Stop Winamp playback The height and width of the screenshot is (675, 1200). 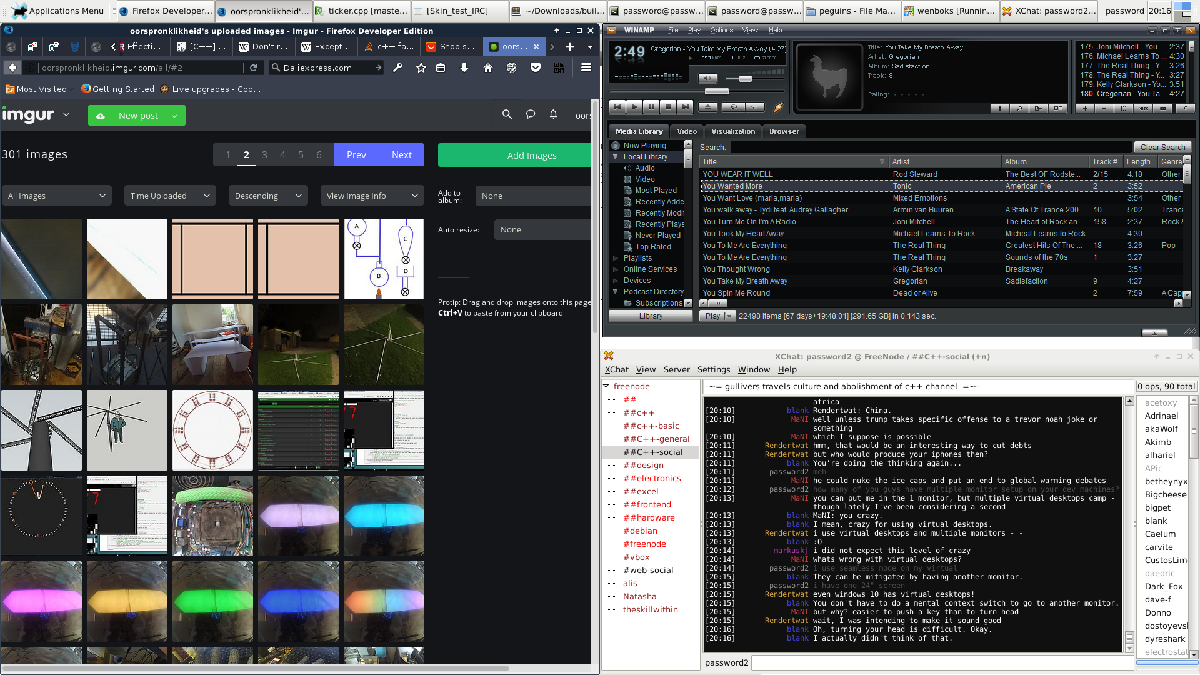pos(668,107)
